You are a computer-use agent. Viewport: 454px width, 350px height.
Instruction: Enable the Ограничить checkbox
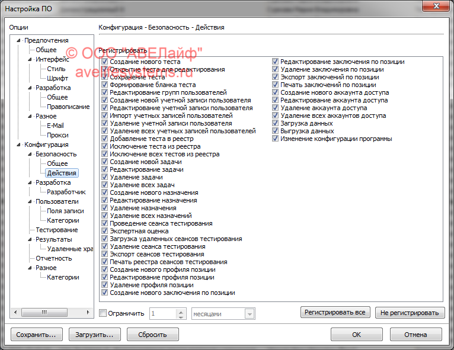(x=103, y=313)
